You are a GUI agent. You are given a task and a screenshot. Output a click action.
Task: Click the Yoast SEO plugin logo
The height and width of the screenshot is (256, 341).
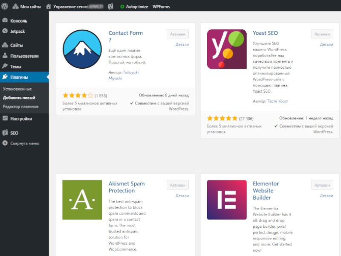coord(227,49)
